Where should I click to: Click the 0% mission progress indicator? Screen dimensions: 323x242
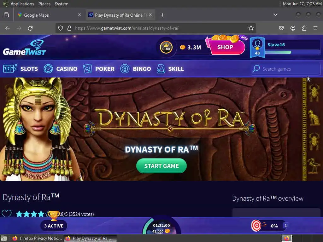pos(274,226)
